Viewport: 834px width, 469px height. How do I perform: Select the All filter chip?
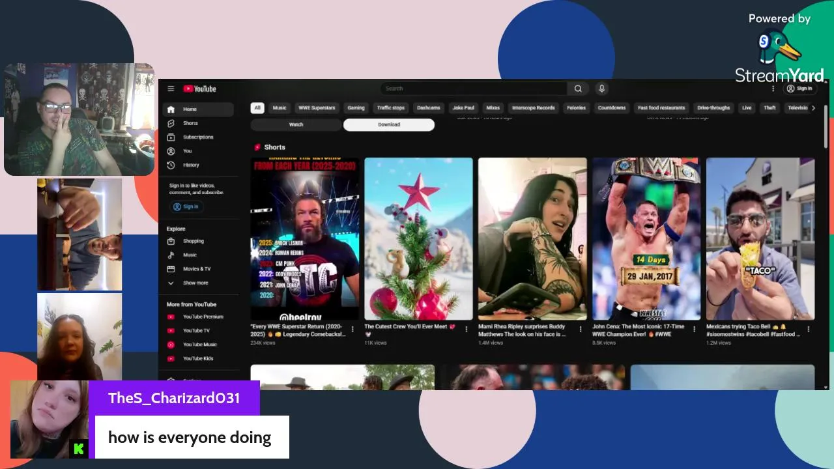[x=257, y=108]
